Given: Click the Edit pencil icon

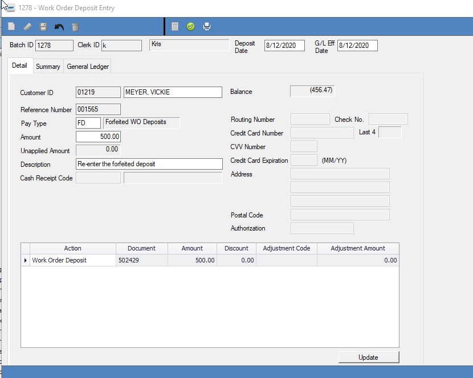Looking at the screenshot, I should tap(27, 27).
